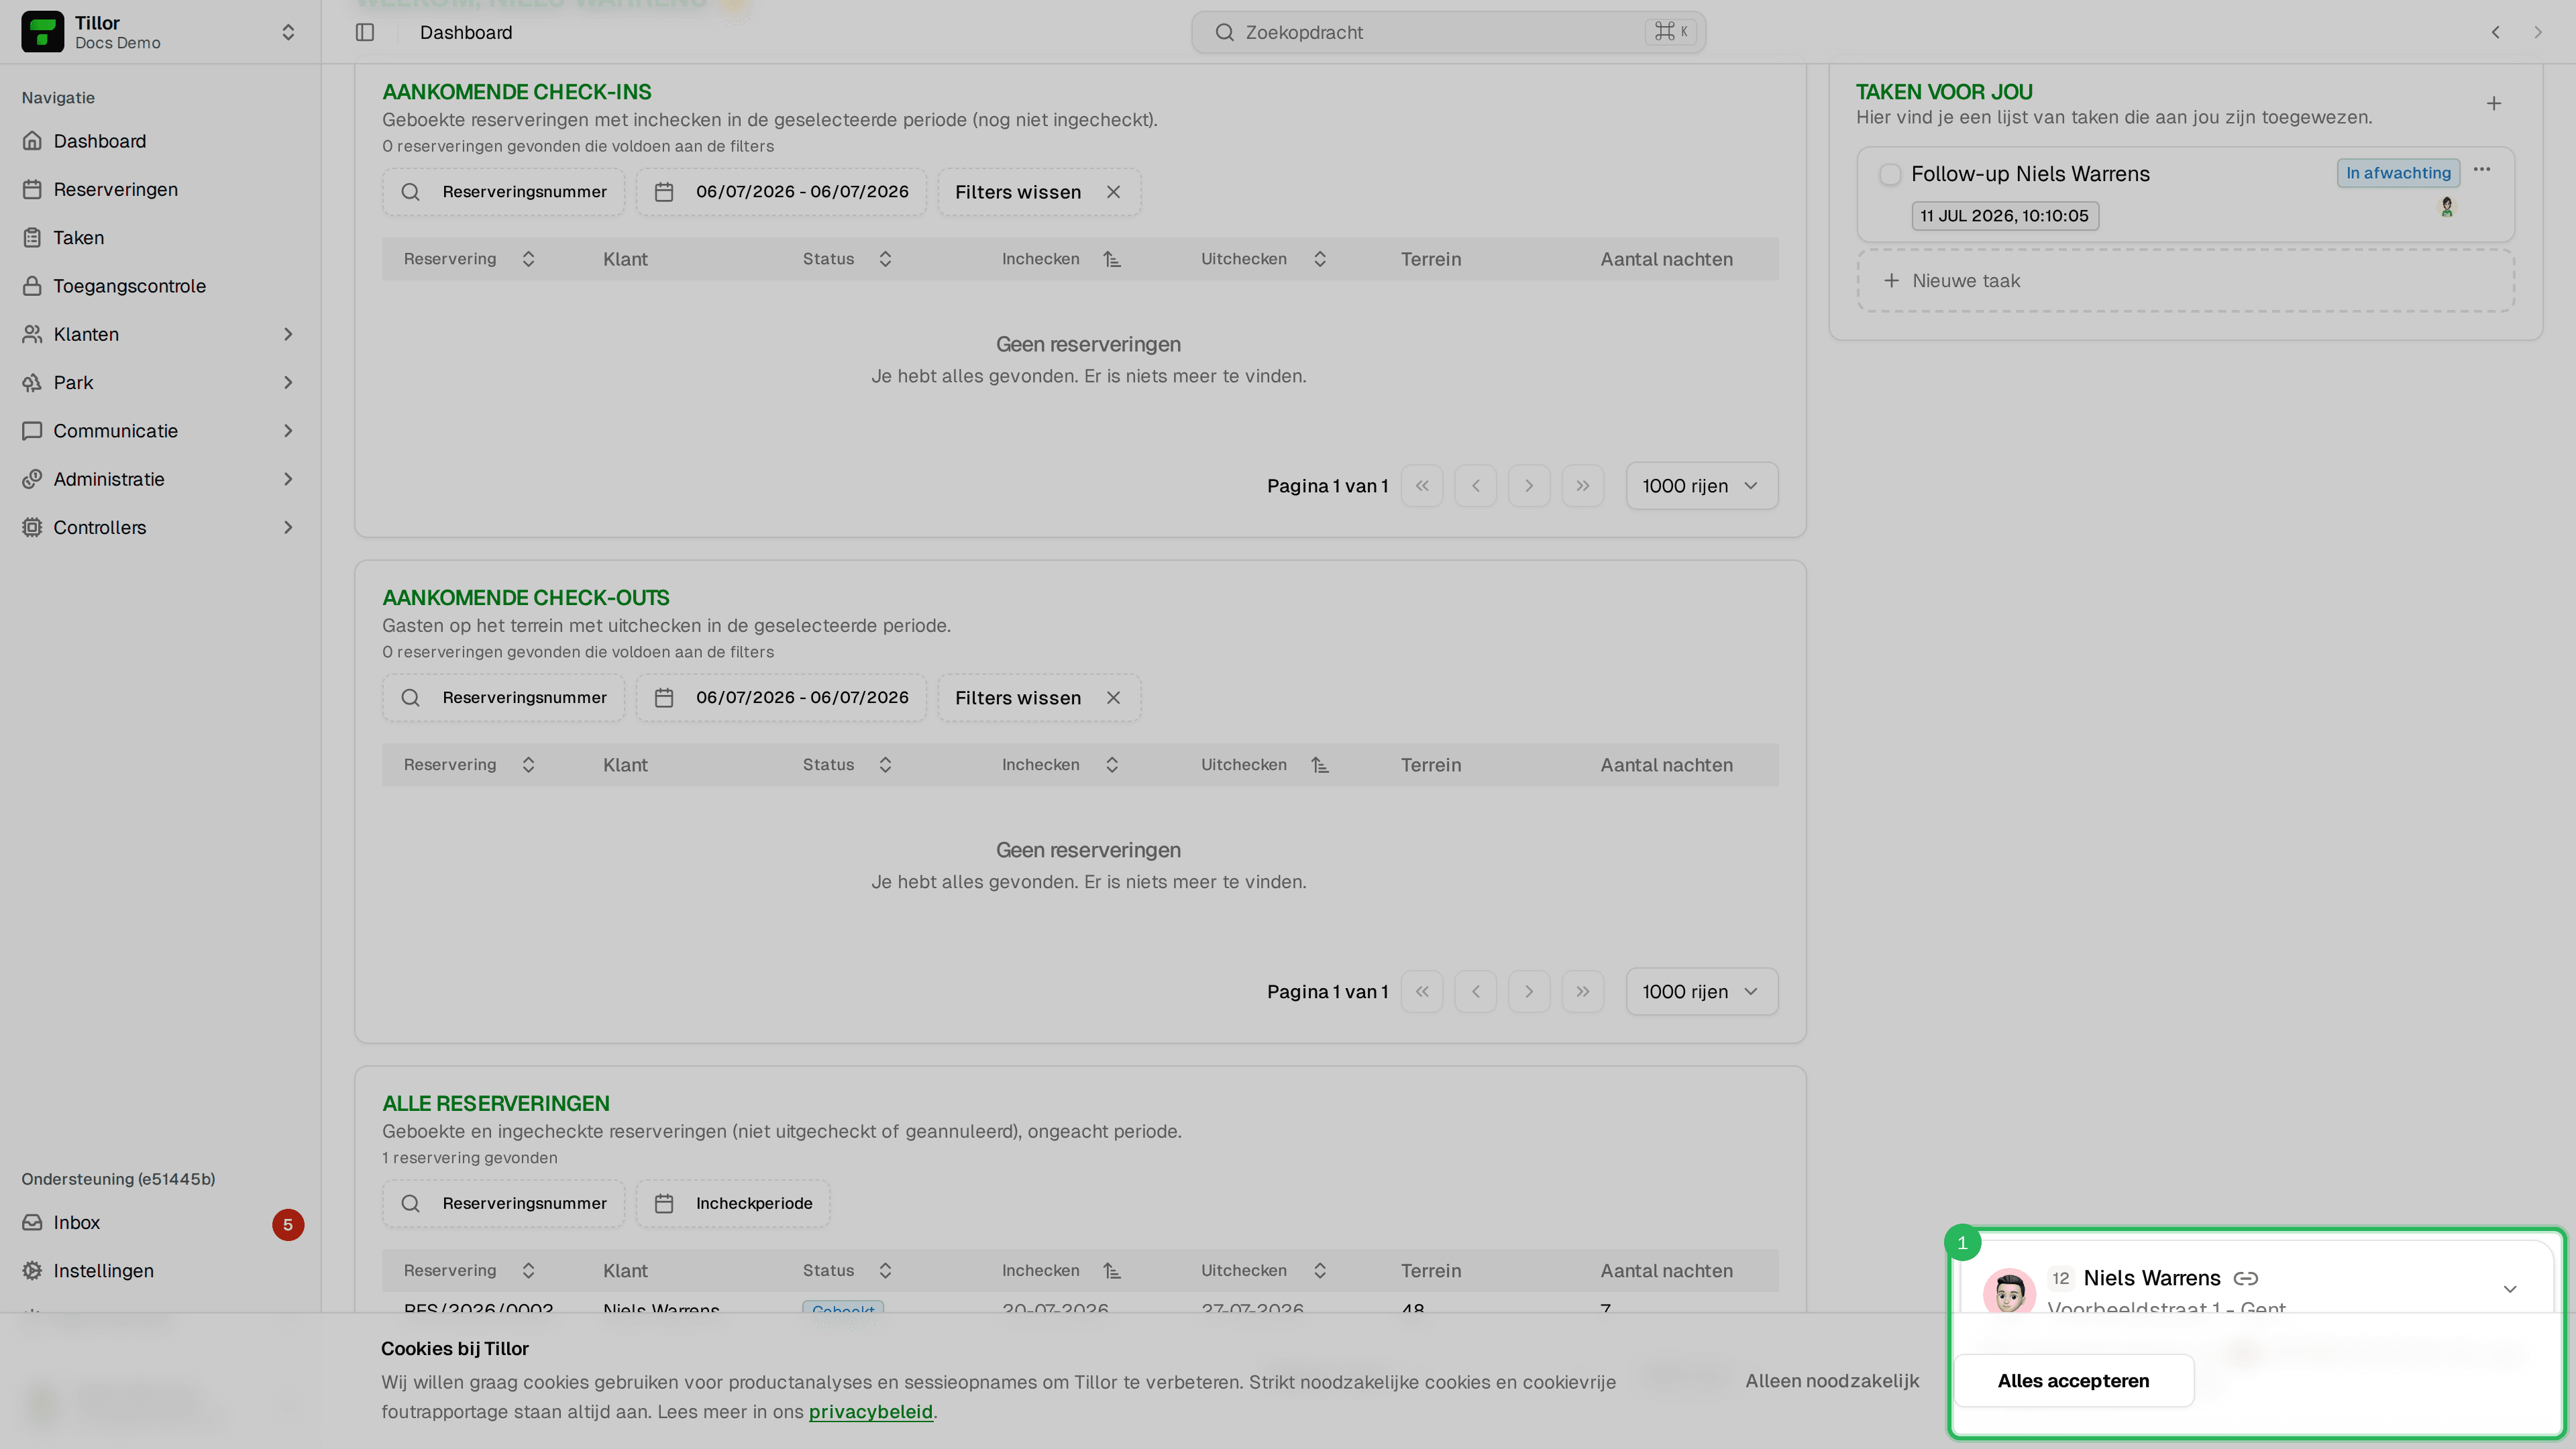Screen dimensions: 2576x1449
Task: Click the assignee avatar on the Follow-up task
Action: 2447,207
